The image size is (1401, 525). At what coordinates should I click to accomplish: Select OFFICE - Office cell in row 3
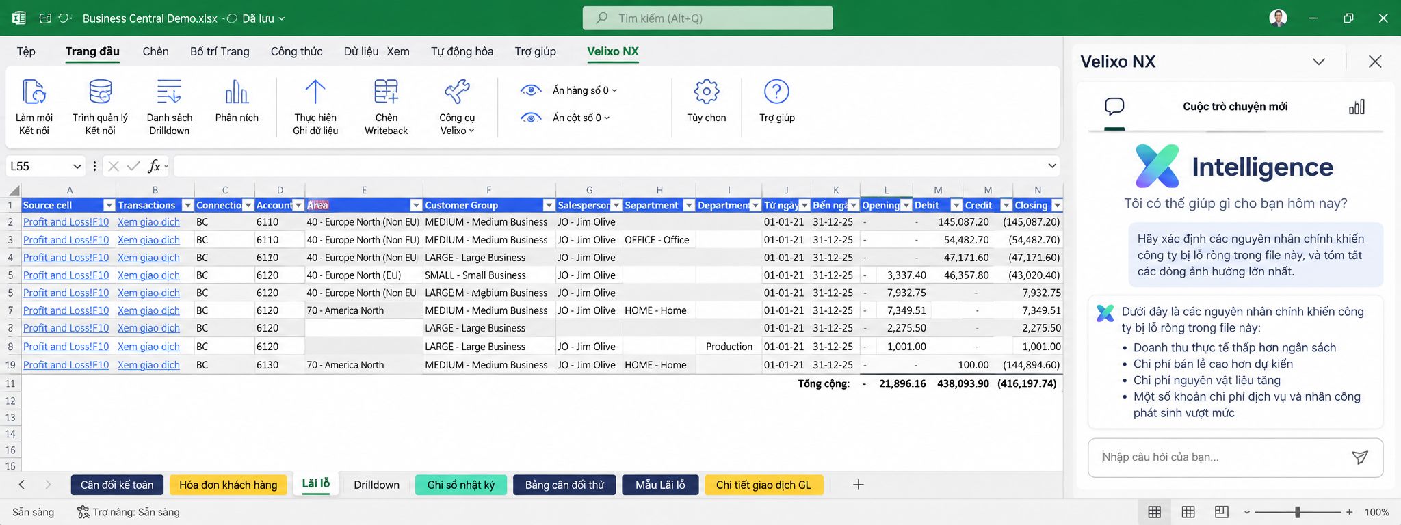pyautogui.click(x=659, y=240)
